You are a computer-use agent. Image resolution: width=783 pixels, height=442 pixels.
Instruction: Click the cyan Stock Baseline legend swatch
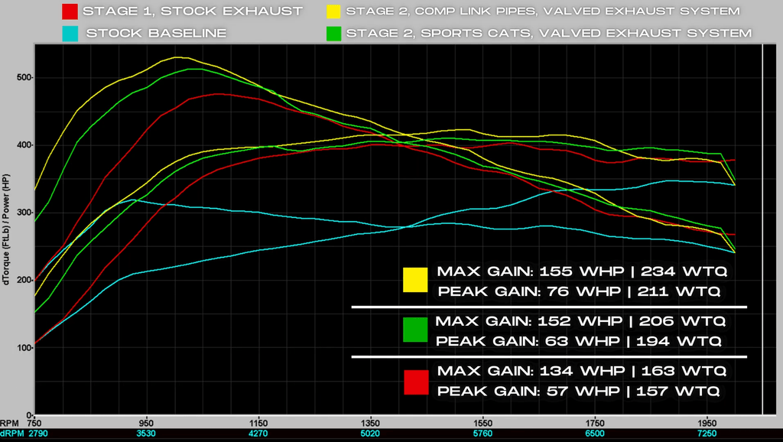click(70, 34)
